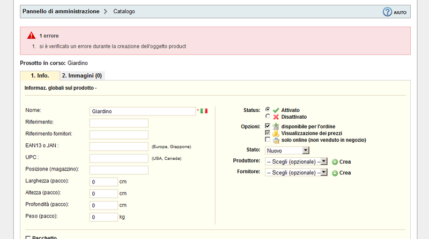Image resolution: width=429 pixels, height=239 pixels.
Task: Expand the Fornitore selection dropdown
Action: [x=296, y=173]
